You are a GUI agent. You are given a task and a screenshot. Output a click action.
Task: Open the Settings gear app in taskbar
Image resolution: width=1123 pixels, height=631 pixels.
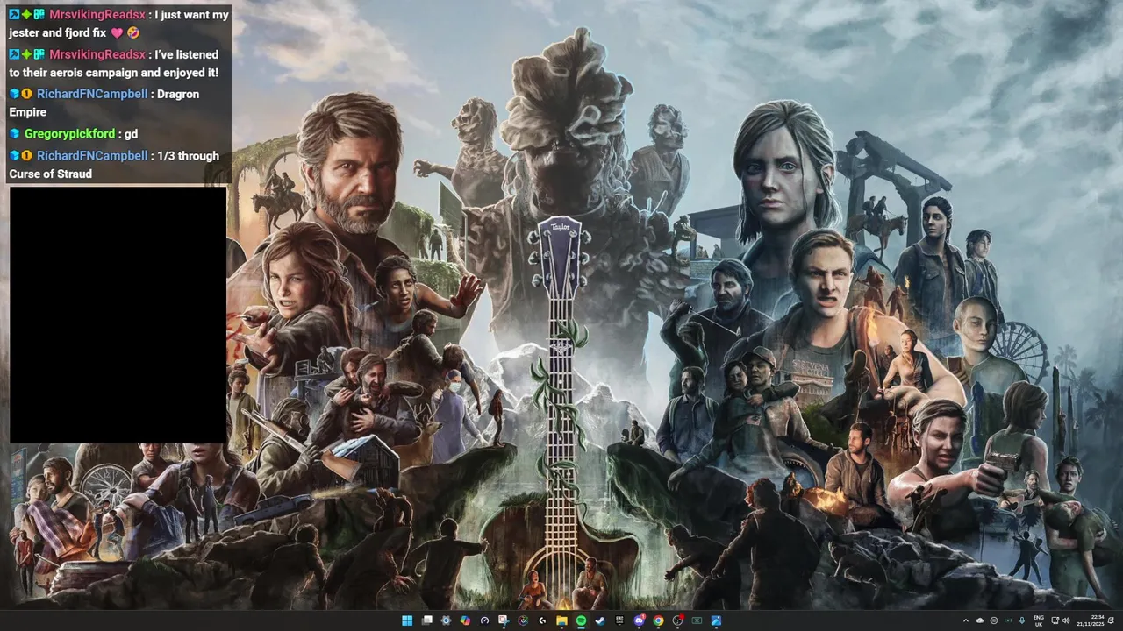(446, 620)
